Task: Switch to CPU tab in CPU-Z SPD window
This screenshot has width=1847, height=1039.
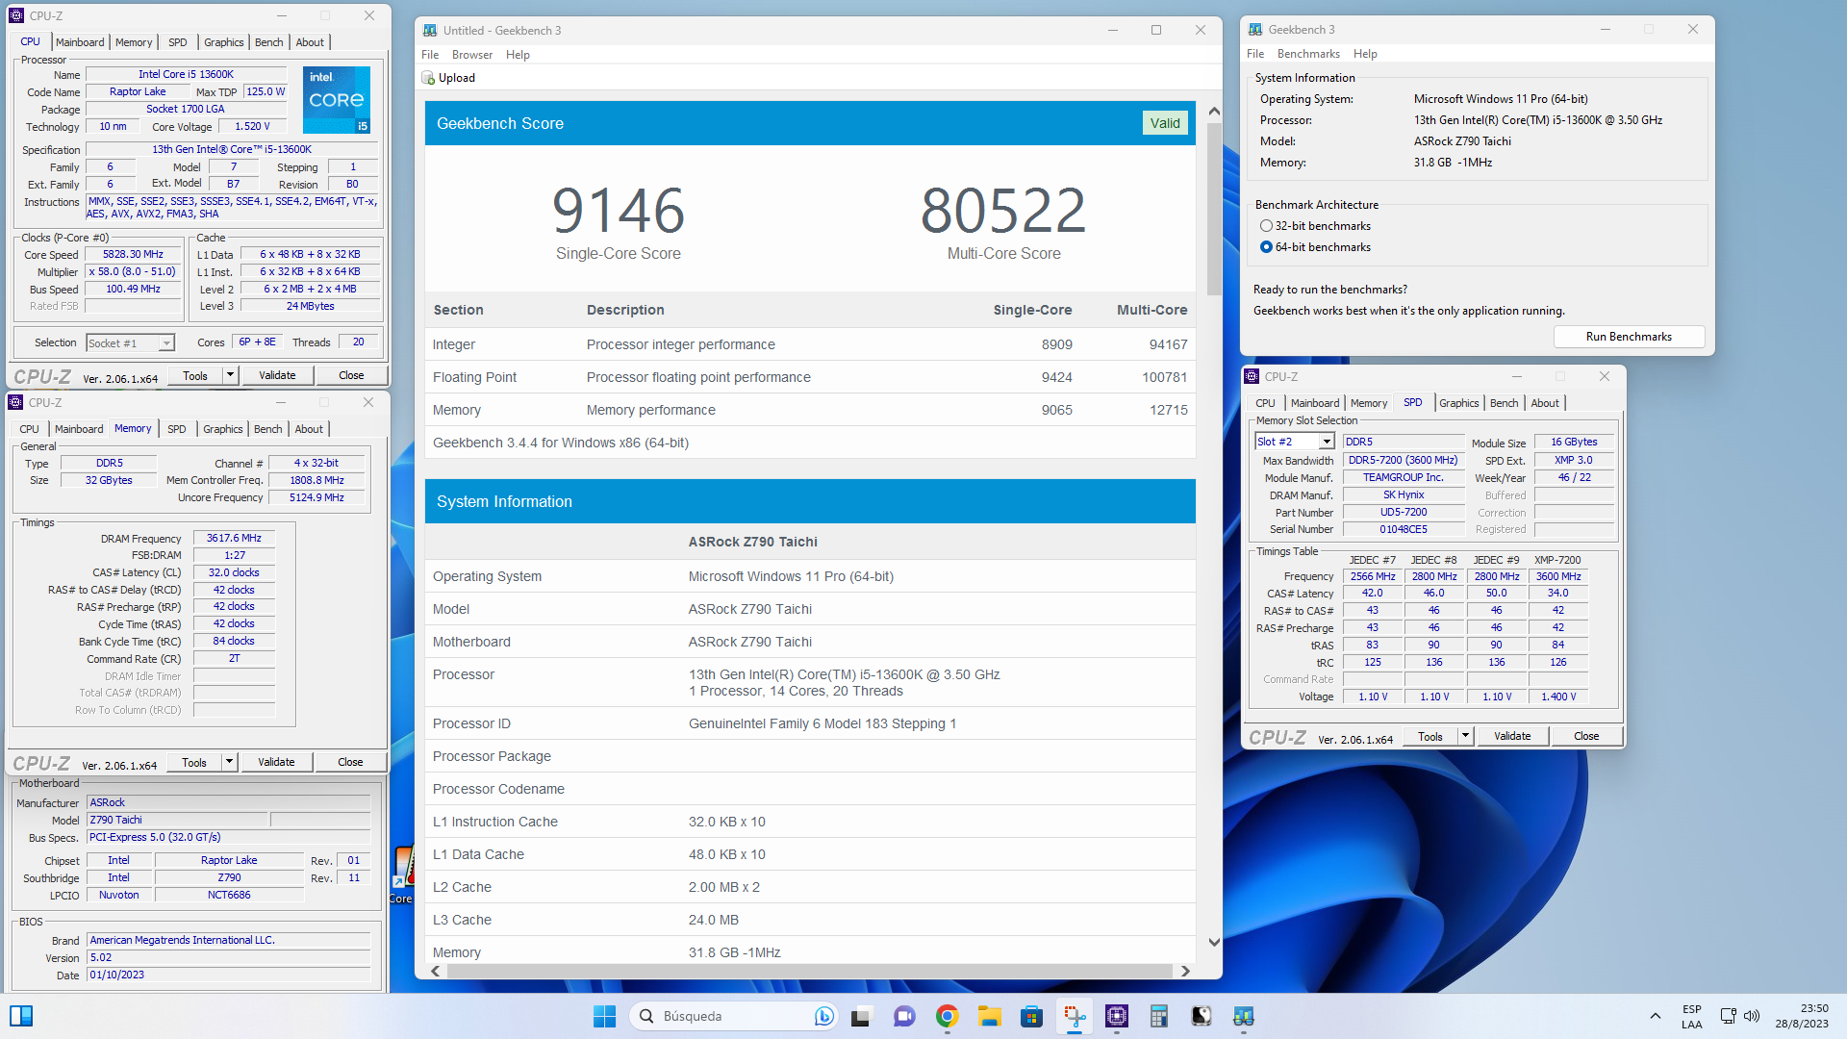Action: click(1265, 403)
